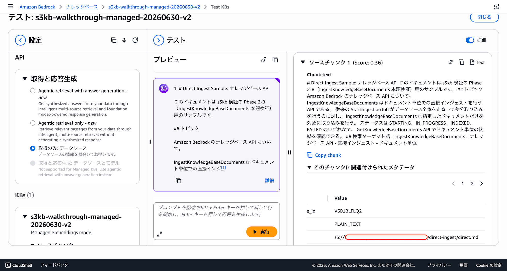Image resolution: width=507 pixels, height=271 pixels.
Task: Select Agentic retrieval with answer generation option
Action: coord(33,91)
